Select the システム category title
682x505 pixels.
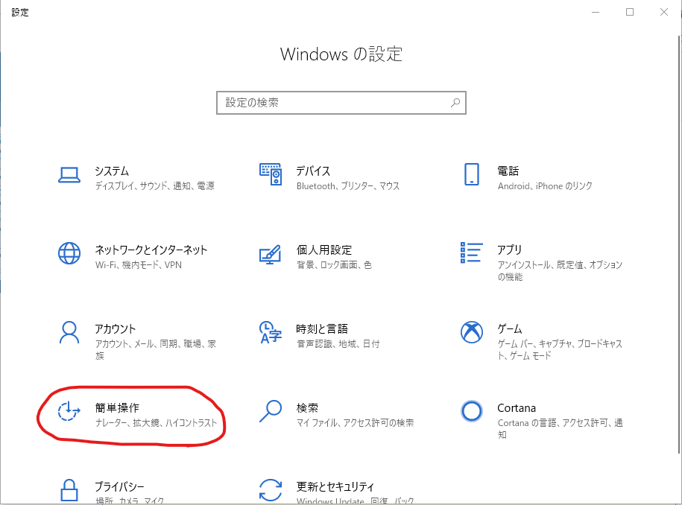pos(113,171)
